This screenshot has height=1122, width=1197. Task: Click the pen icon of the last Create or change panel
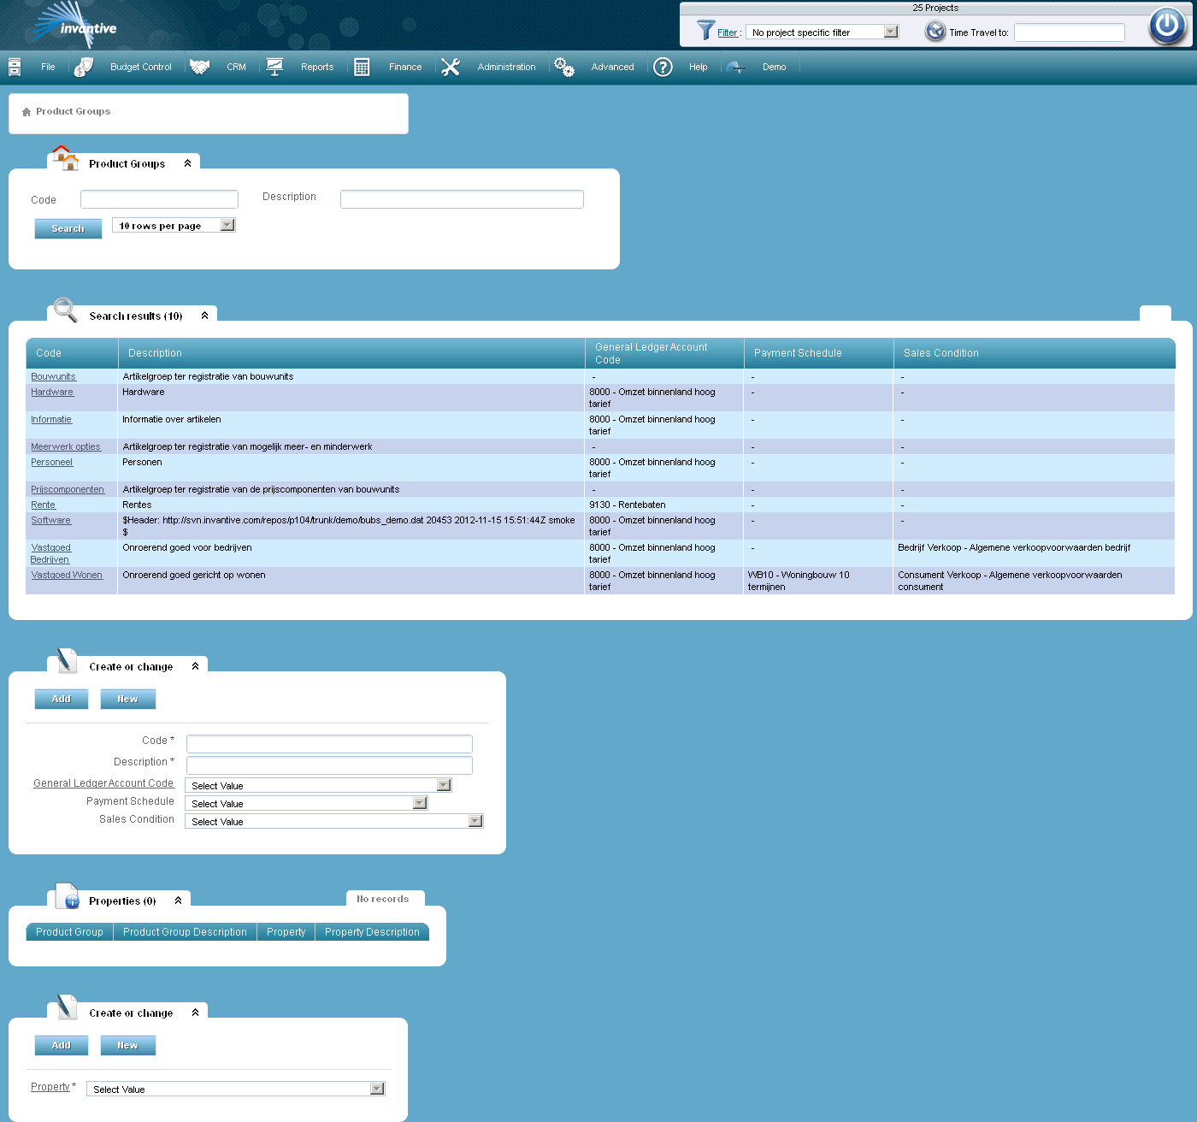tap(67, 1007)
